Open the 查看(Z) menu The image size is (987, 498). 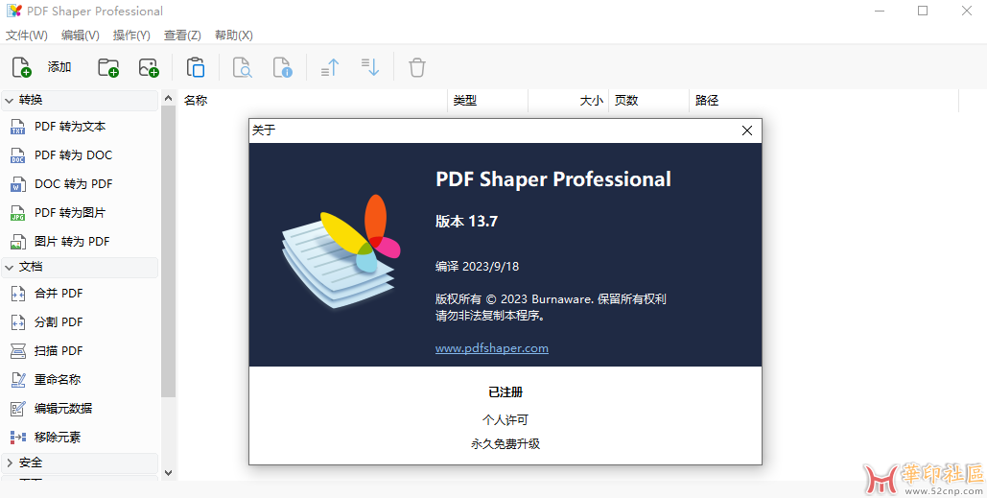[182, 36]
